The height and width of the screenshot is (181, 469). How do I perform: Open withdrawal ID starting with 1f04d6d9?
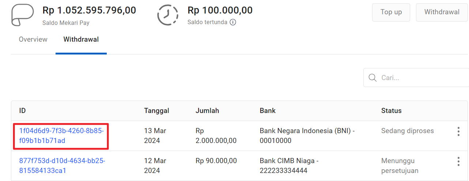pyautogui.click(x=61, y=135)
